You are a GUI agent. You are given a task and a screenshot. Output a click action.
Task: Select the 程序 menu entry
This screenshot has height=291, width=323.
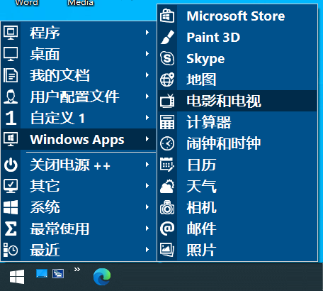click(x=79, y=33)
